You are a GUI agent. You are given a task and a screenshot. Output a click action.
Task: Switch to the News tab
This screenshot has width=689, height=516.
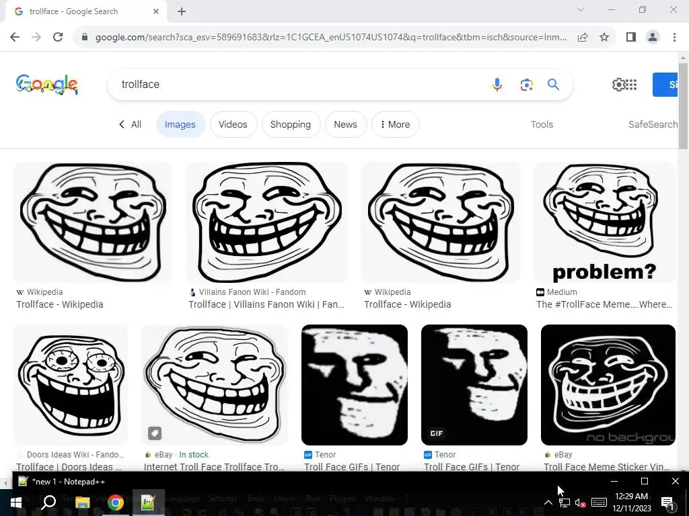[x=345, y=124]
